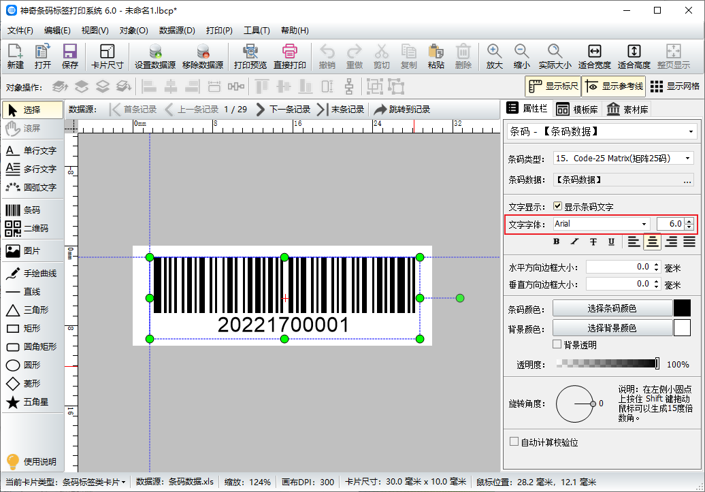Adjust 垂直方向边框大小 stepper
705x492 pixels.
tap(657, 284)
